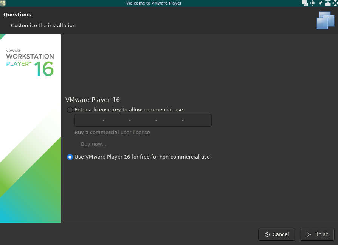Open the window menu icon in title bar
338x245 pixels.
(x=3, y=3)
